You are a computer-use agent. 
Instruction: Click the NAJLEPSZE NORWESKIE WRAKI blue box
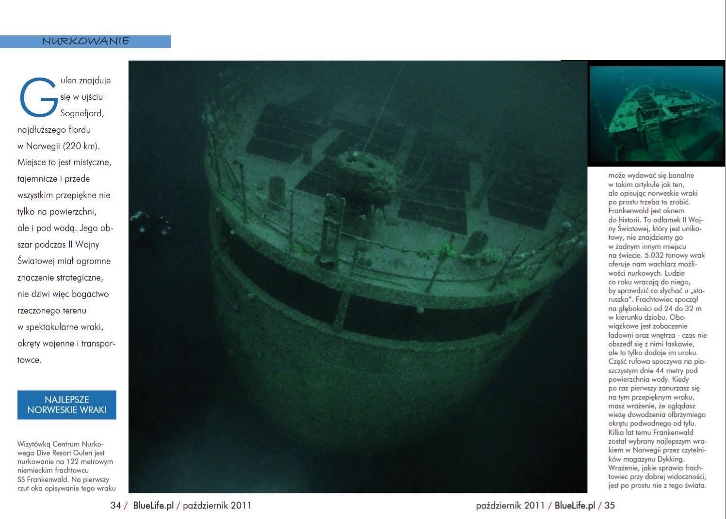tap(67, 405)
